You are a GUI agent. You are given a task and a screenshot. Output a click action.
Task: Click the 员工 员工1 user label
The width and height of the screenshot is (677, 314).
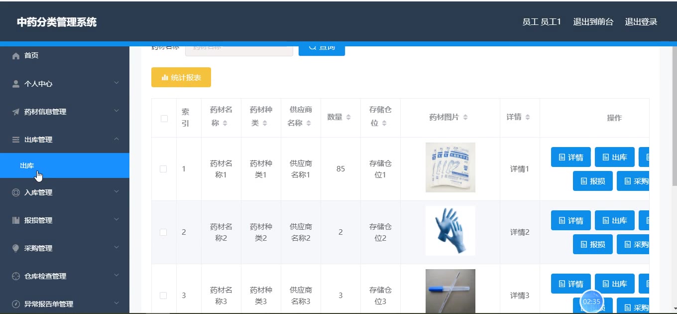tap(542, 22)
